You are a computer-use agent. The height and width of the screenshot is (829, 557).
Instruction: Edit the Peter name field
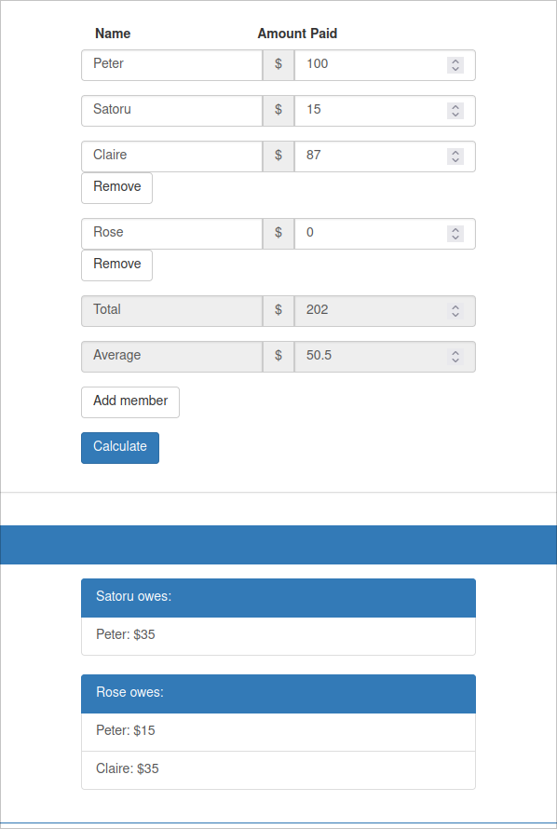pyautogui.click(x=171, y=65)
